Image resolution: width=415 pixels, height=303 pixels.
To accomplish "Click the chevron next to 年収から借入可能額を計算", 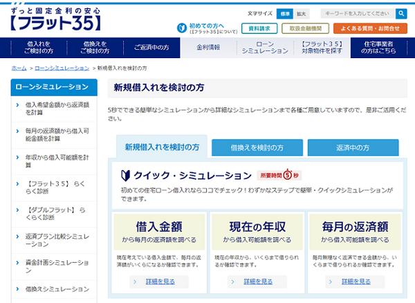I will coord(18,158).
